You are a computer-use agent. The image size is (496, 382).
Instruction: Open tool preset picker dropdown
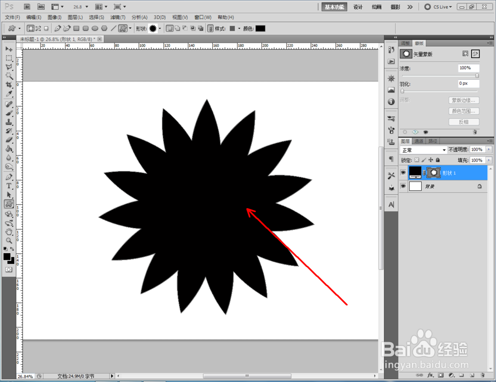tap(19, 28)
